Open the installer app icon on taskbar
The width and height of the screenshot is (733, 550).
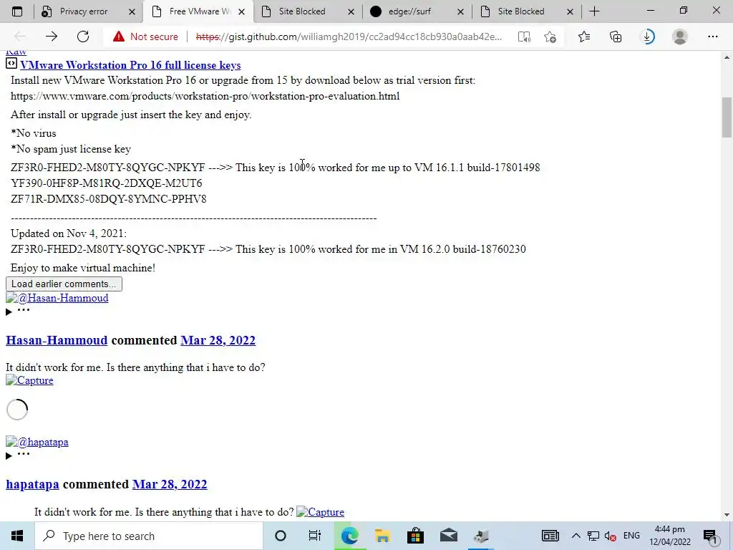coord(481,536)
